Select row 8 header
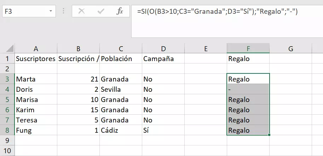The height and width of the screenshot is (156, 323). (7, 130)
